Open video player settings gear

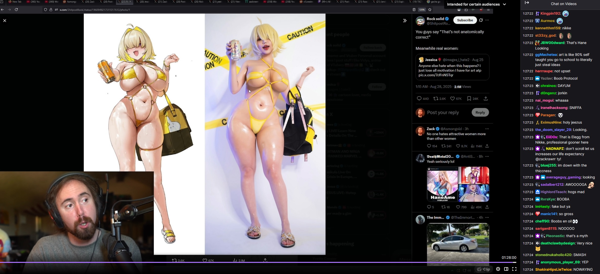[x=498, y=269]
